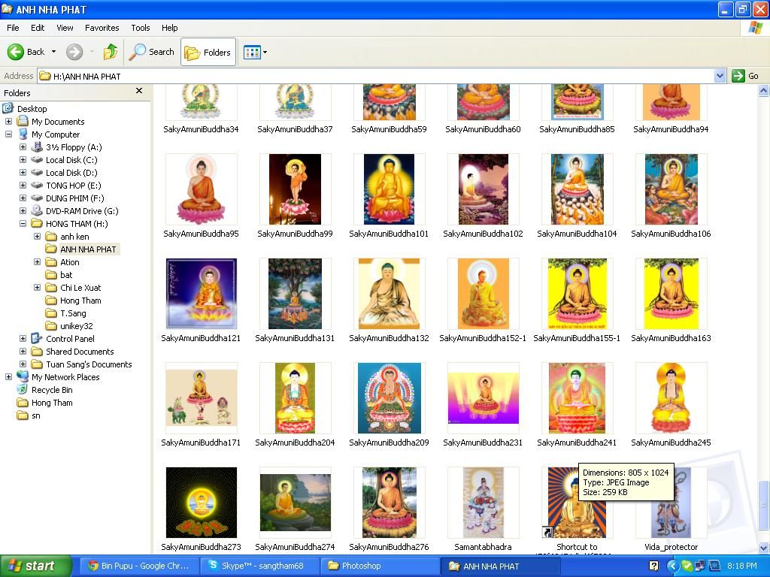This screenshot has width=770, height=577.
Task: Open the Favorites menu
Action: tap(102, 28)
